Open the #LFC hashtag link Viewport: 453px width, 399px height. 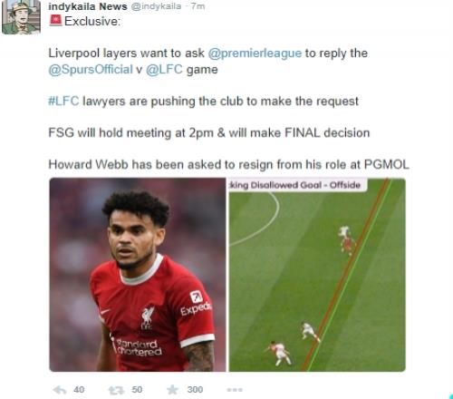pyautogui.click(x=63, y=101)
